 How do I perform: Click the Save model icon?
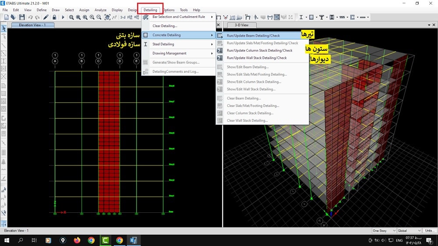click(x=21, y=18)
